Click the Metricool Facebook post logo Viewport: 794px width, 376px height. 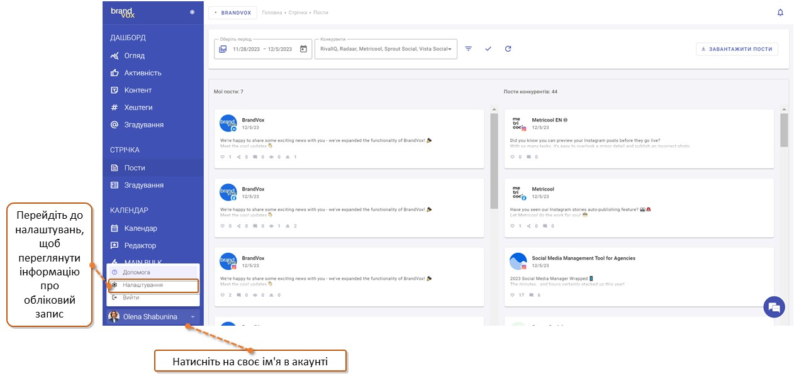518,192
